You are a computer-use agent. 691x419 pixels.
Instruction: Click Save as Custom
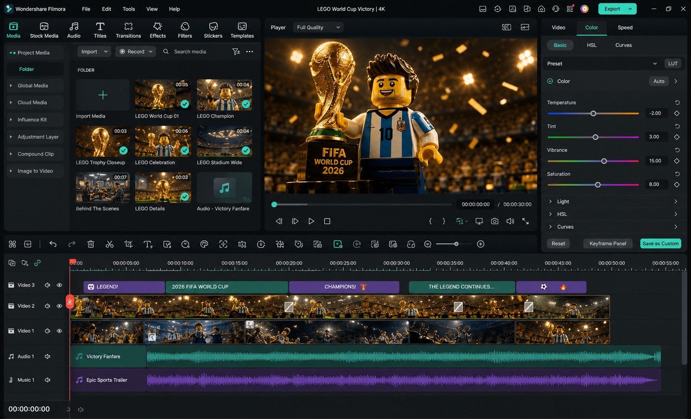tap(661, 244)
